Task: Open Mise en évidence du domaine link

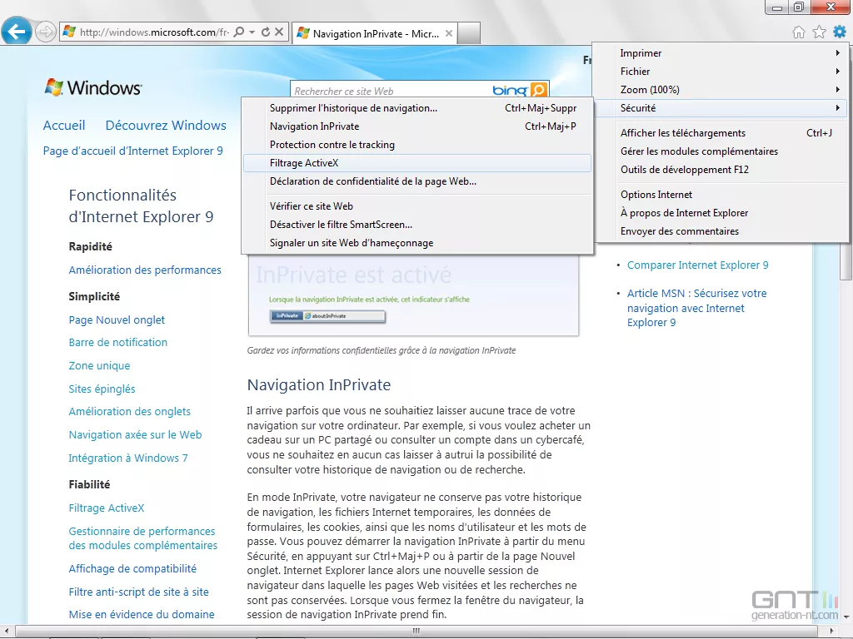Action: point(142,615)
